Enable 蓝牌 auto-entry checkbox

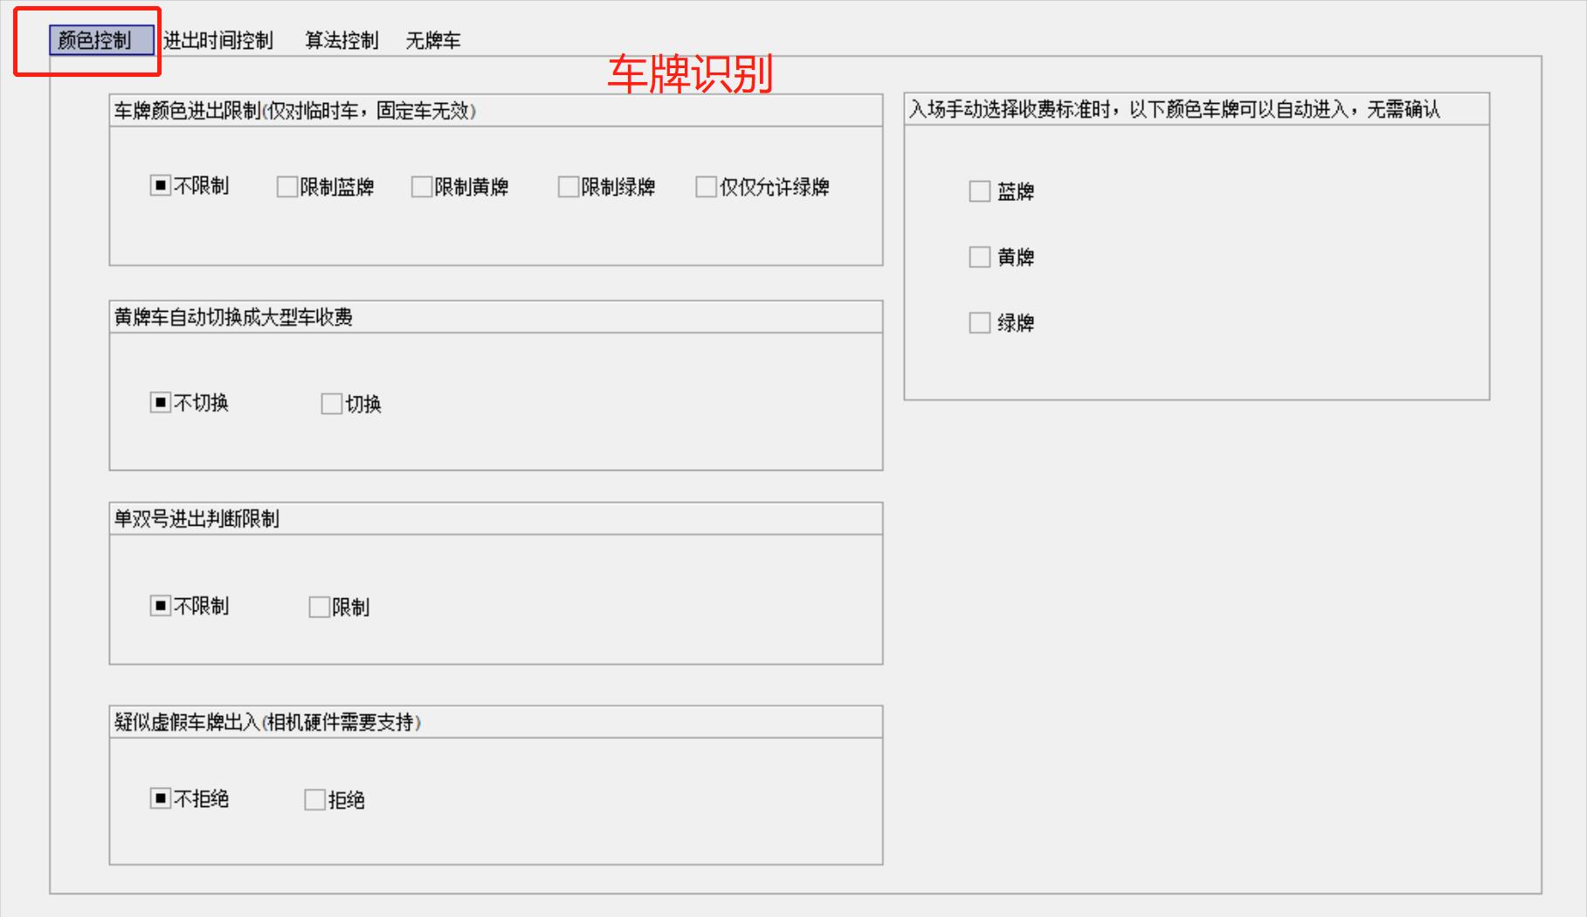(980, 191)
